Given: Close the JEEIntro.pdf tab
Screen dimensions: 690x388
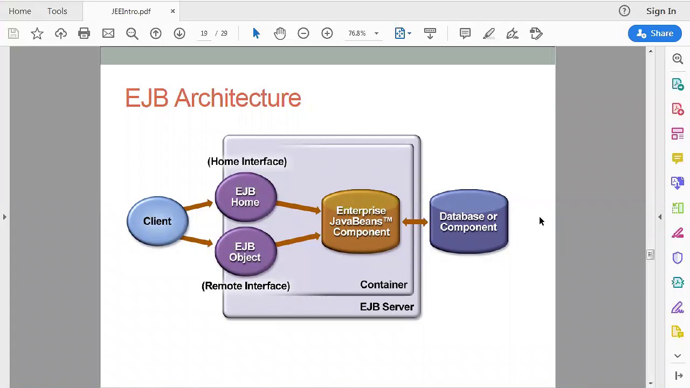Looking at the screenshot, I should [172, 11].
